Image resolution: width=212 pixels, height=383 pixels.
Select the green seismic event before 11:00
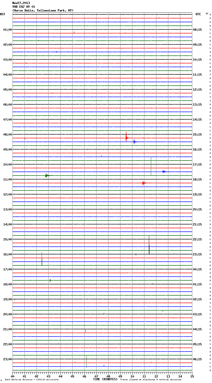click(46, 176)
